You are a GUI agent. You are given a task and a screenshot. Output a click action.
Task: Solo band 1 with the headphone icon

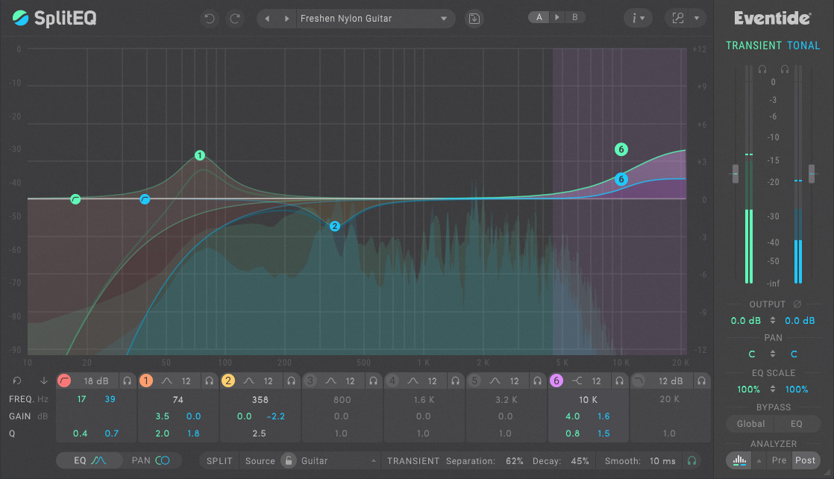[209, 381]
